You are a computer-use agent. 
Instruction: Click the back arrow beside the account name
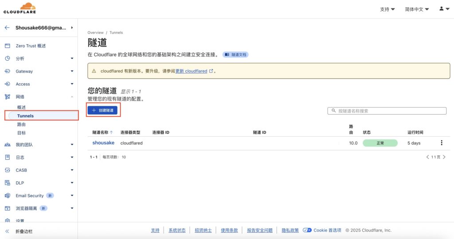tap(7, 28)
